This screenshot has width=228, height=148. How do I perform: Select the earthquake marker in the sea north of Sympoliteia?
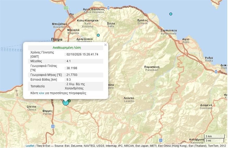(x=171, y=14)
